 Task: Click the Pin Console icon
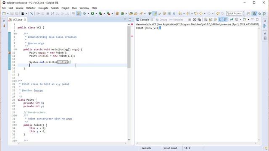point(232,20)
